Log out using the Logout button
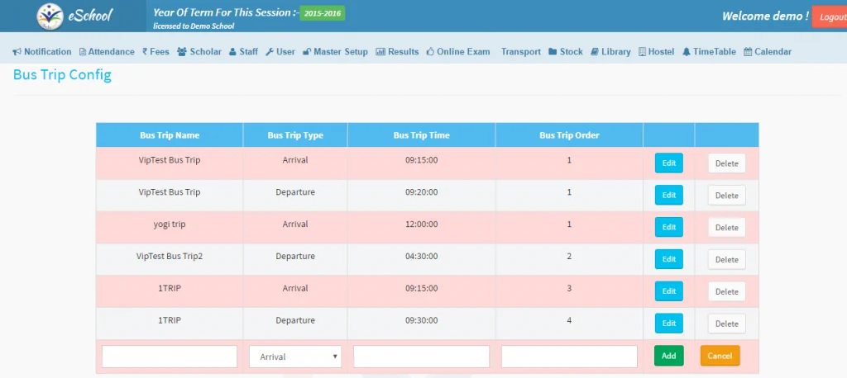This screenshot has width=847, height=378. [830, 17]
